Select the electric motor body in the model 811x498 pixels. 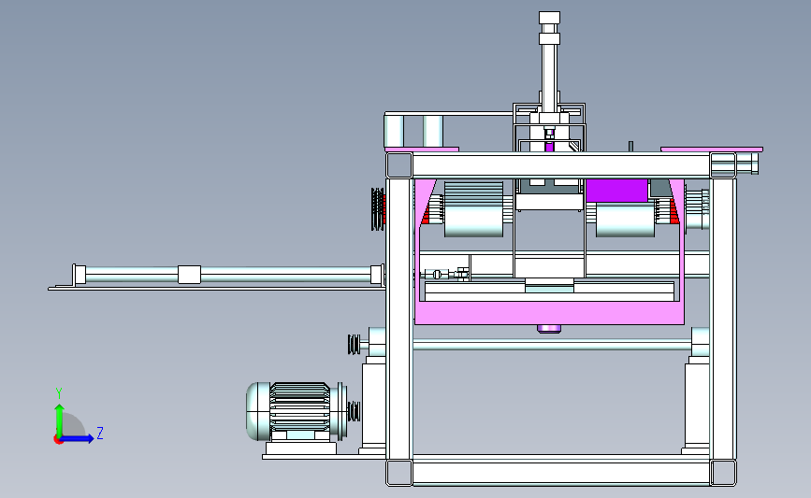pos(297,412)
